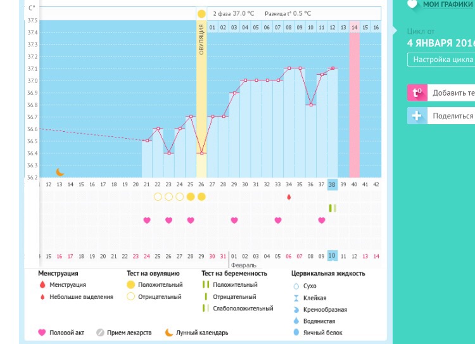The image size is (475, 344).
Task: Open МОИ ГРАФИКИ link
Action: (x=448, y=4)
